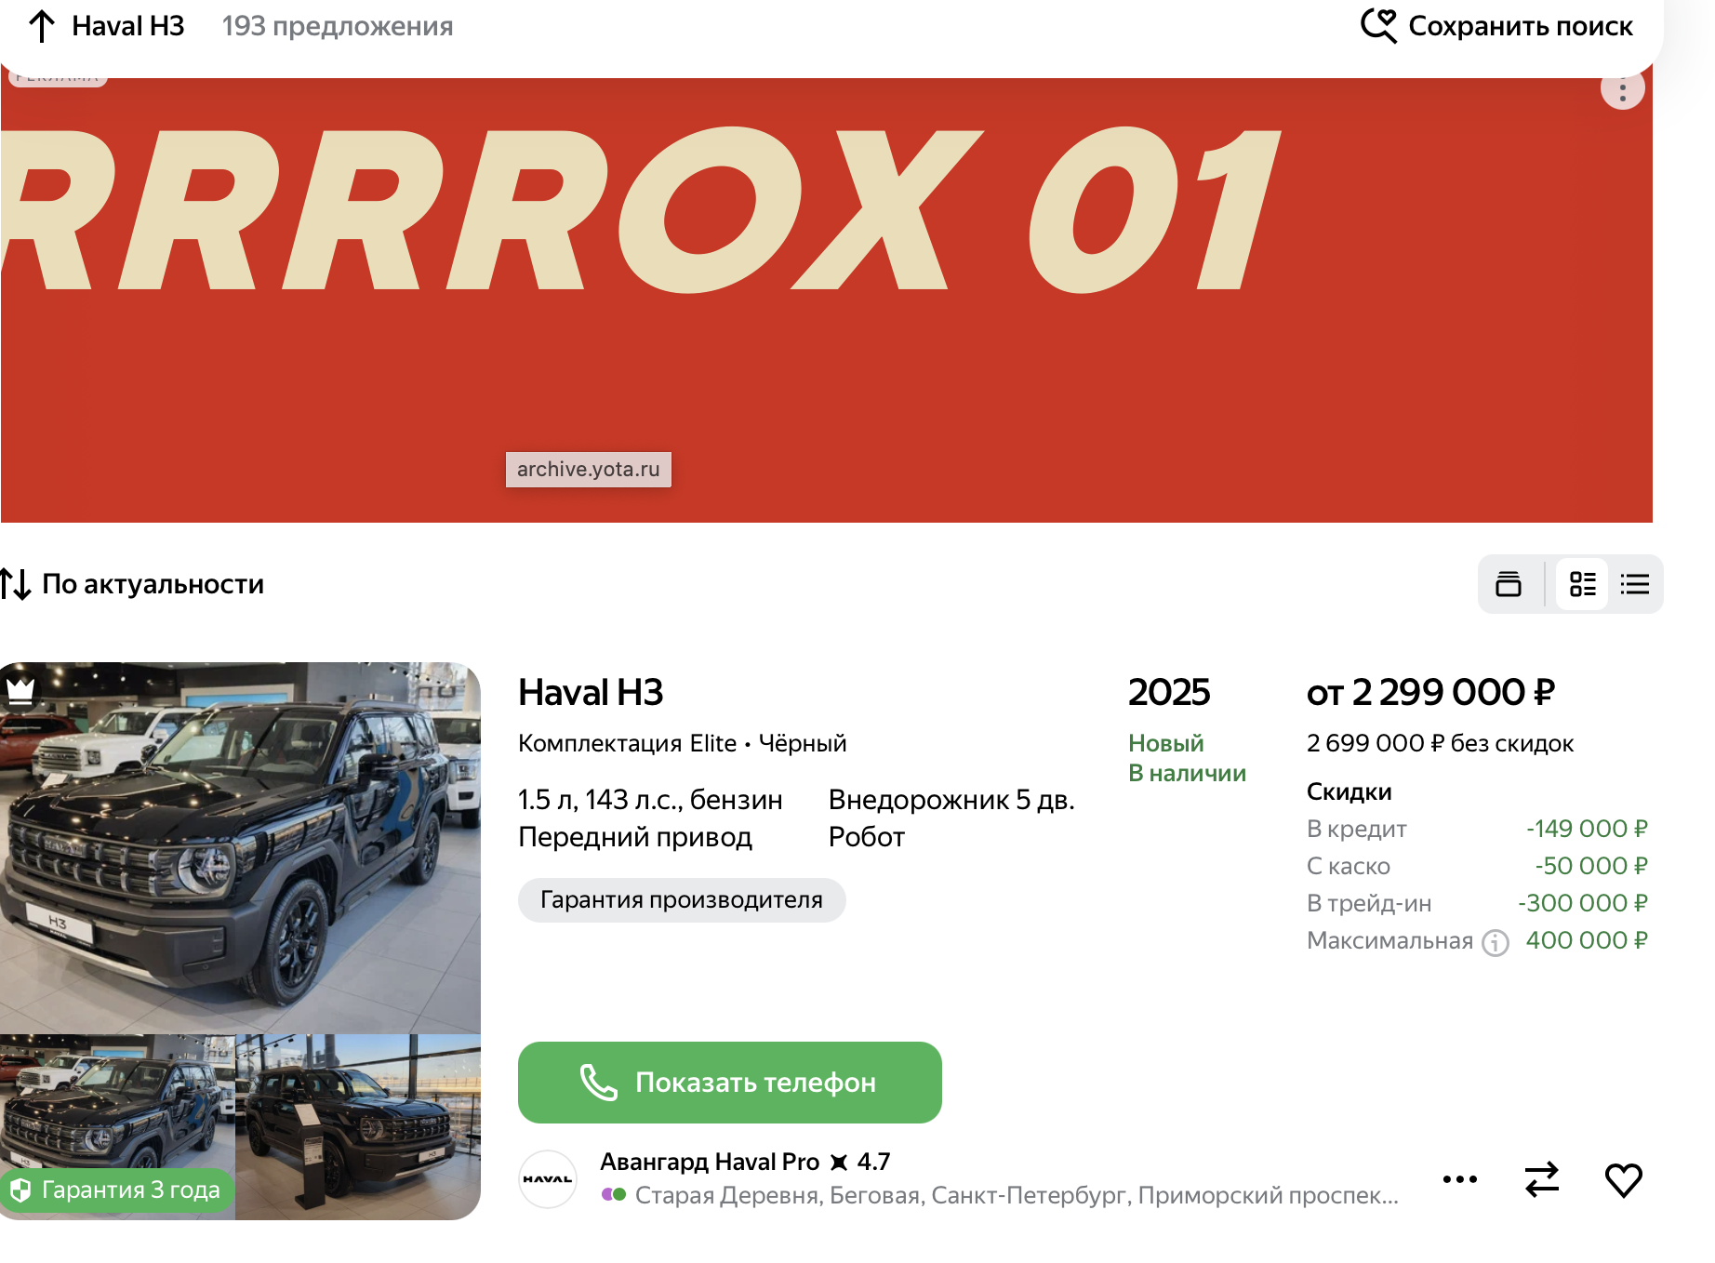Click the Новый condition label
Screen dimensions: 1715x1263
coord(1166,743)
